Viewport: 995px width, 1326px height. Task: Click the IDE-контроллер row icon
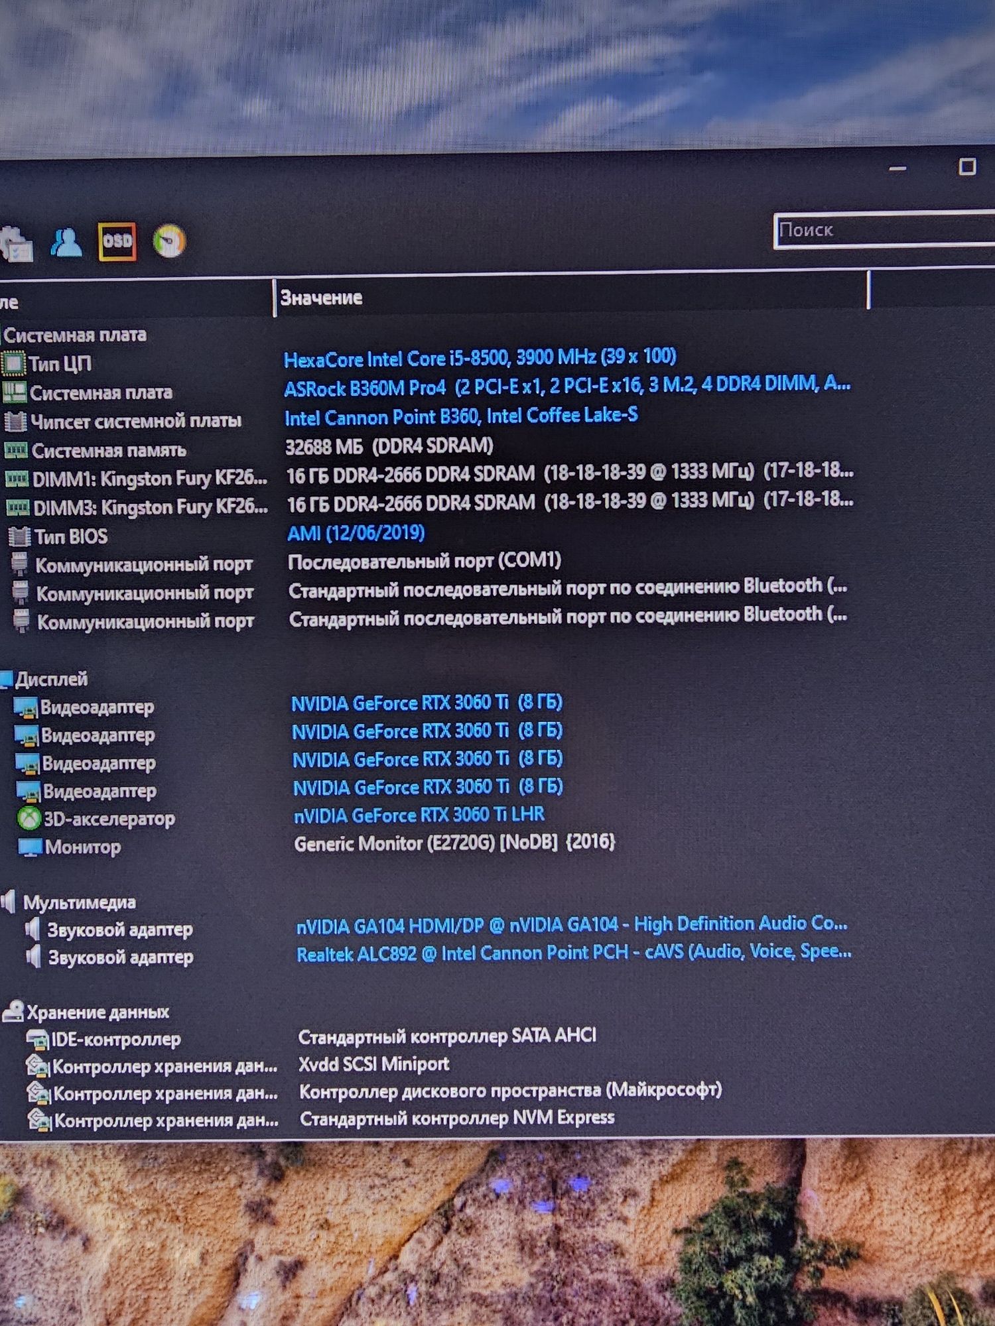(37, 1039)
